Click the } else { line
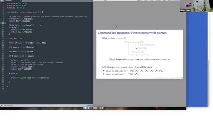This screenshot has width=213, height=120. click(x=13, y=73)
